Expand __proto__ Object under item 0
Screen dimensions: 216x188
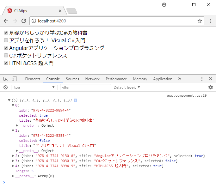(x=17, y=125)
